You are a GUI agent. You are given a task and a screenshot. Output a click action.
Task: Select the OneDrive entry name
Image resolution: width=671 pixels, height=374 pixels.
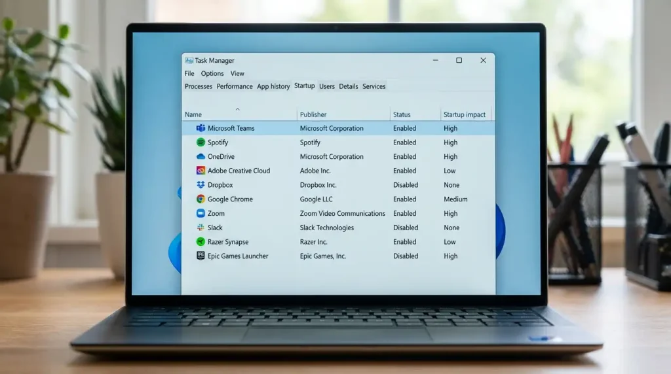pos(221,157)
